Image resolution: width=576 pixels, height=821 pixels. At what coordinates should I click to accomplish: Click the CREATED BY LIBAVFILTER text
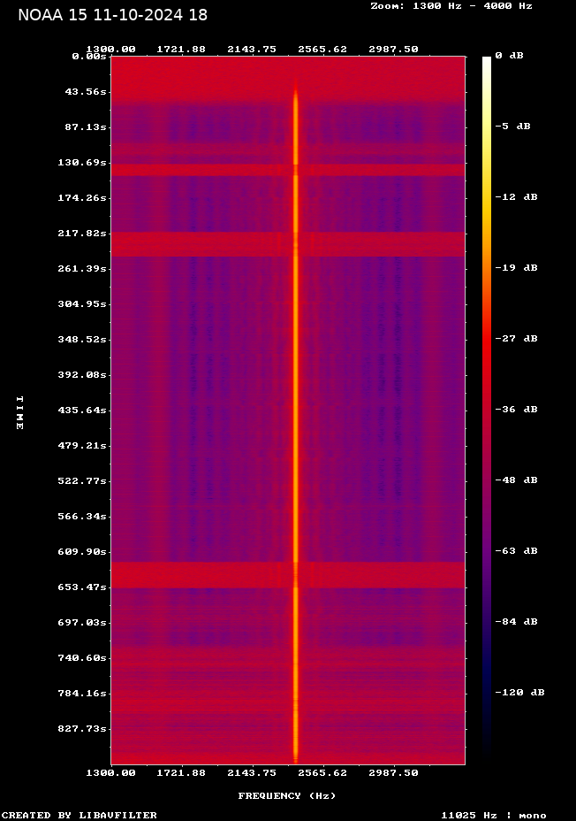[79, 815]
